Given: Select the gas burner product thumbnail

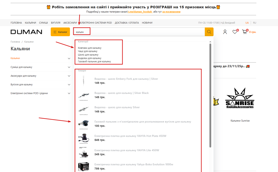Looking at the screenshot, I should [x=84, y=124].
